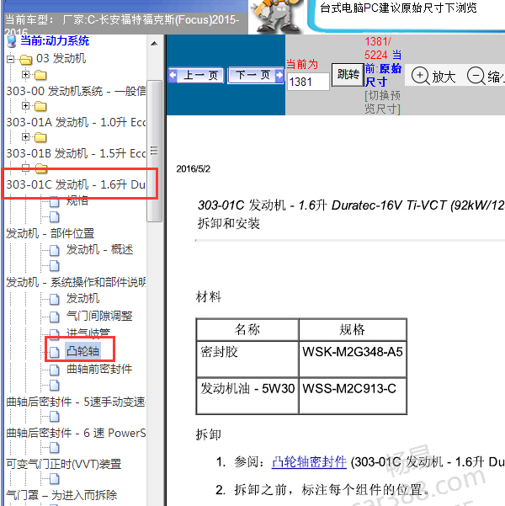505x506 pixels.
Task: Click the open folder icon above 303-01C
Action: (x=41, y=168)
